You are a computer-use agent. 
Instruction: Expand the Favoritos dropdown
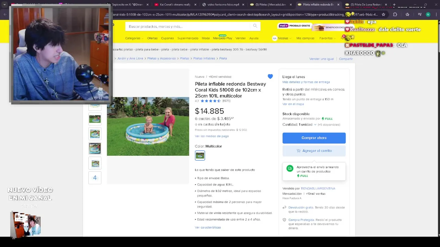point(328,38)
